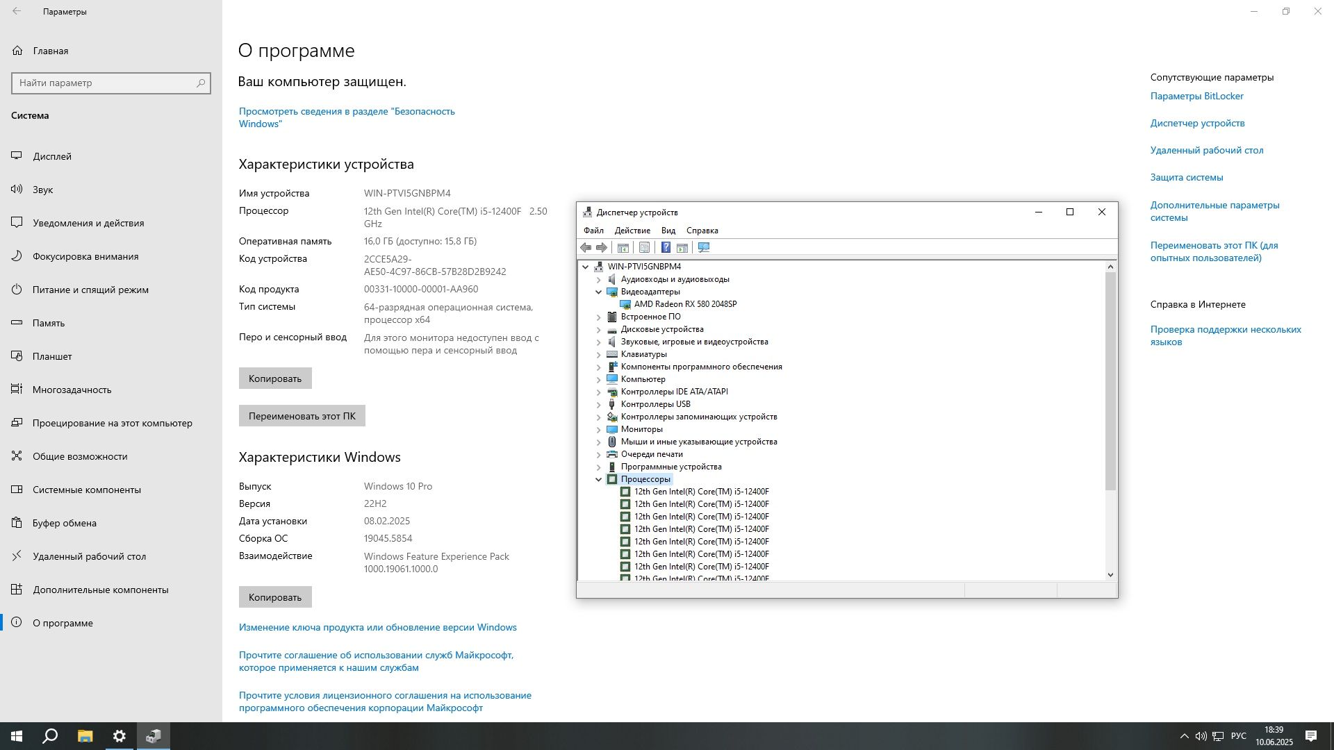Select first 12th Gen Intel Core i5-12400F entry

tap(701, 492)
